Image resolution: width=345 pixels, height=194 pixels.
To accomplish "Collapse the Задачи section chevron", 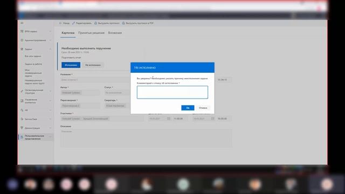I will click(50, 49).
